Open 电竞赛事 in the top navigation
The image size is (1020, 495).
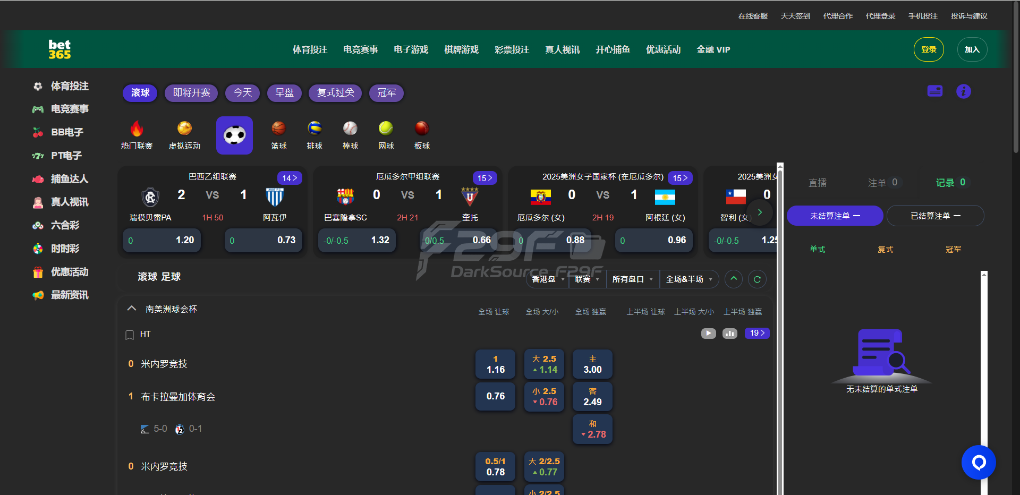coord(360,50)
